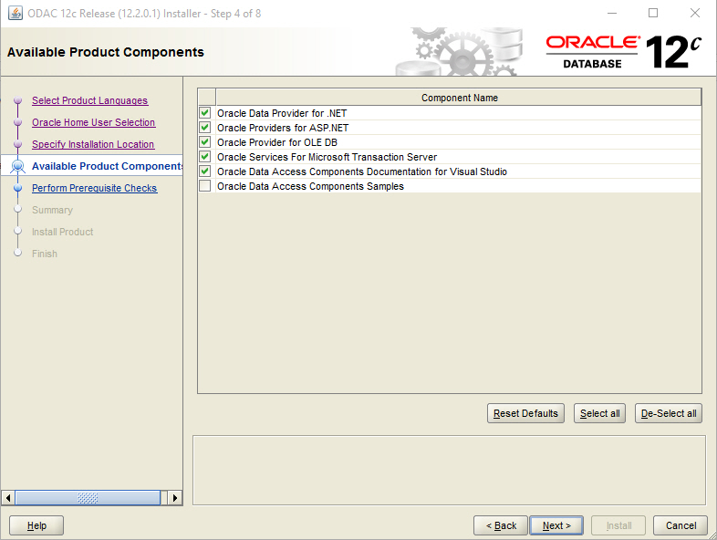This screenshot has width=717, height=540.
Task: Open Select Product Languages step
Action: point(89,100)
